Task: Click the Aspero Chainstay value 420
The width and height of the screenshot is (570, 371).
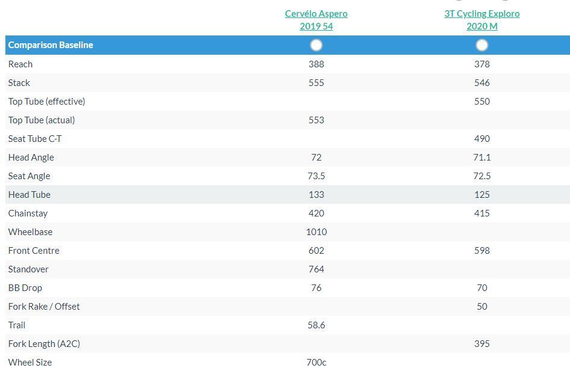Action: (x=316, y=213)
